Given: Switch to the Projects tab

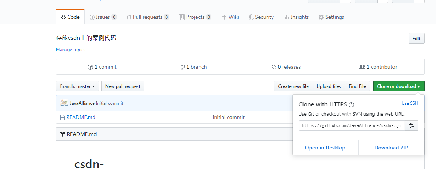Looking at the screenshot, I should coord(195,17).
